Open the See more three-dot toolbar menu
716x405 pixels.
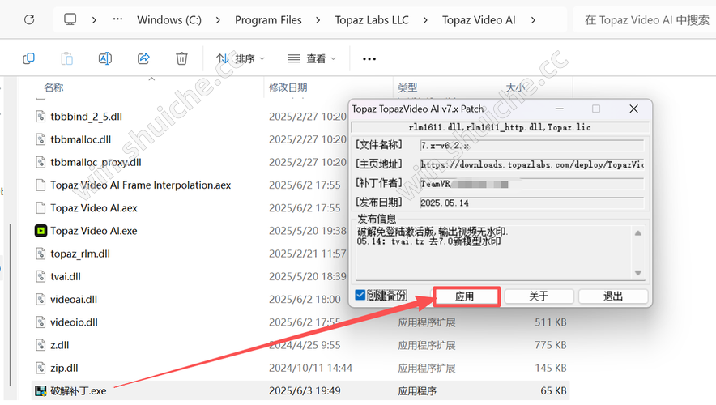coord(369,59)
